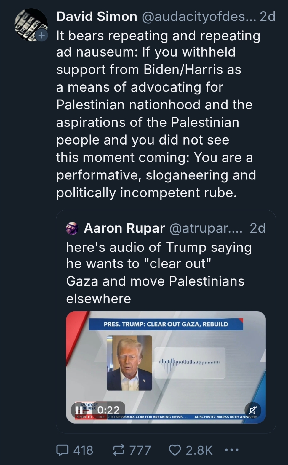Open the reply icon showing 418
The height and width of the screenshot is (465, 288).
(x=63, y=450)
